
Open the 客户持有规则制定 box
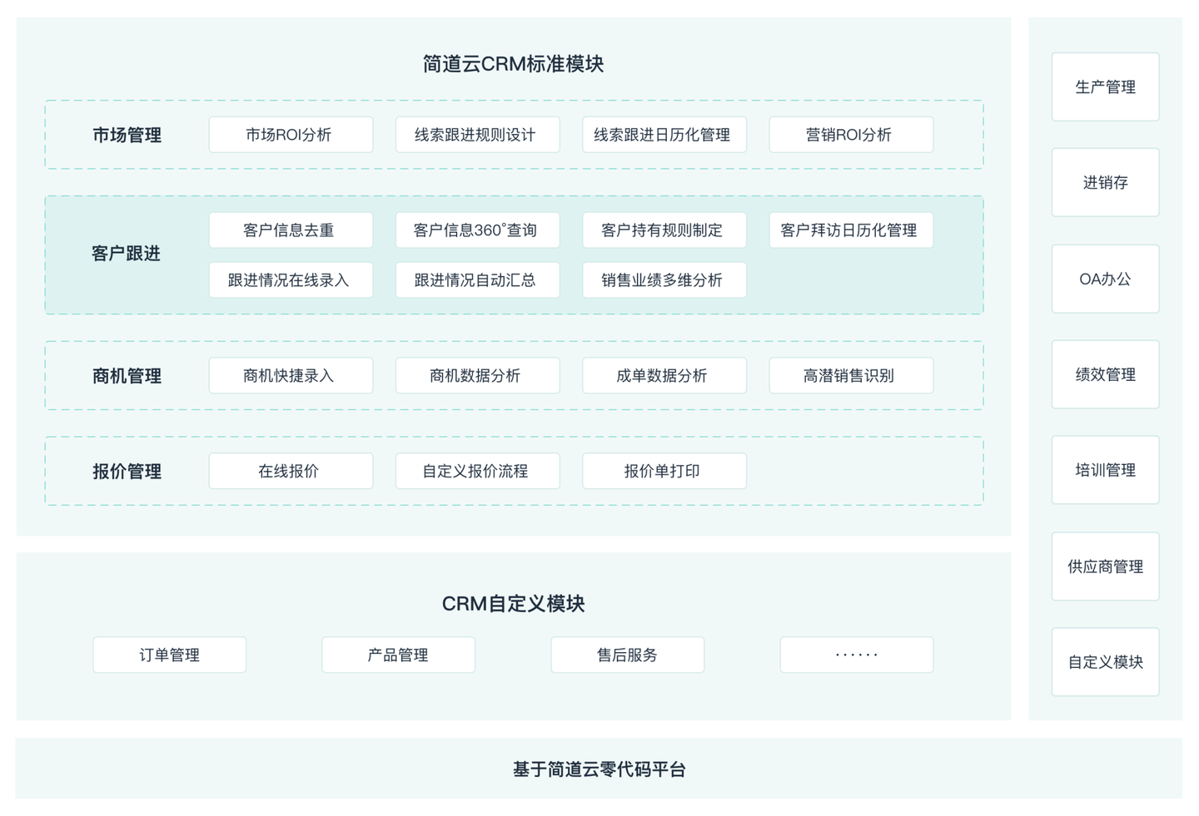[664, 230]
